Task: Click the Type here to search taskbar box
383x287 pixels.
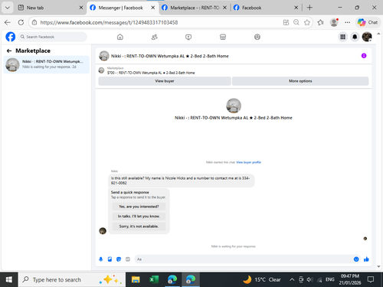Action: (72, 279)
